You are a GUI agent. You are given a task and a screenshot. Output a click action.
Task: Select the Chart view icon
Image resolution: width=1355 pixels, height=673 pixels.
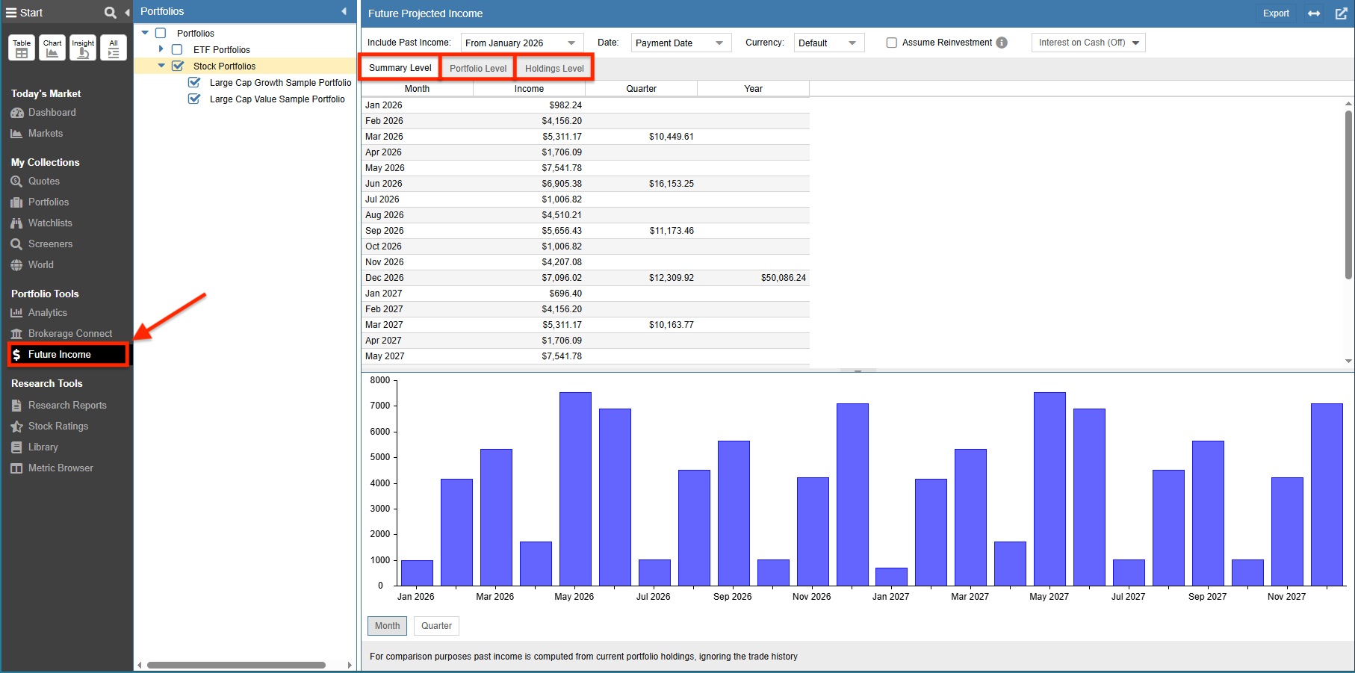(x=52, y=48)
